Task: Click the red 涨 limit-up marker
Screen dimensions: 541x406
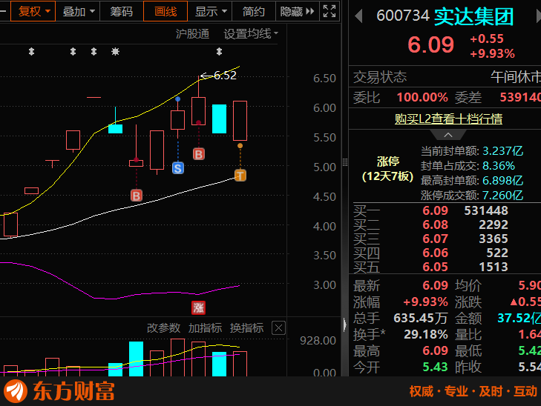Action: tap(198, 308)
